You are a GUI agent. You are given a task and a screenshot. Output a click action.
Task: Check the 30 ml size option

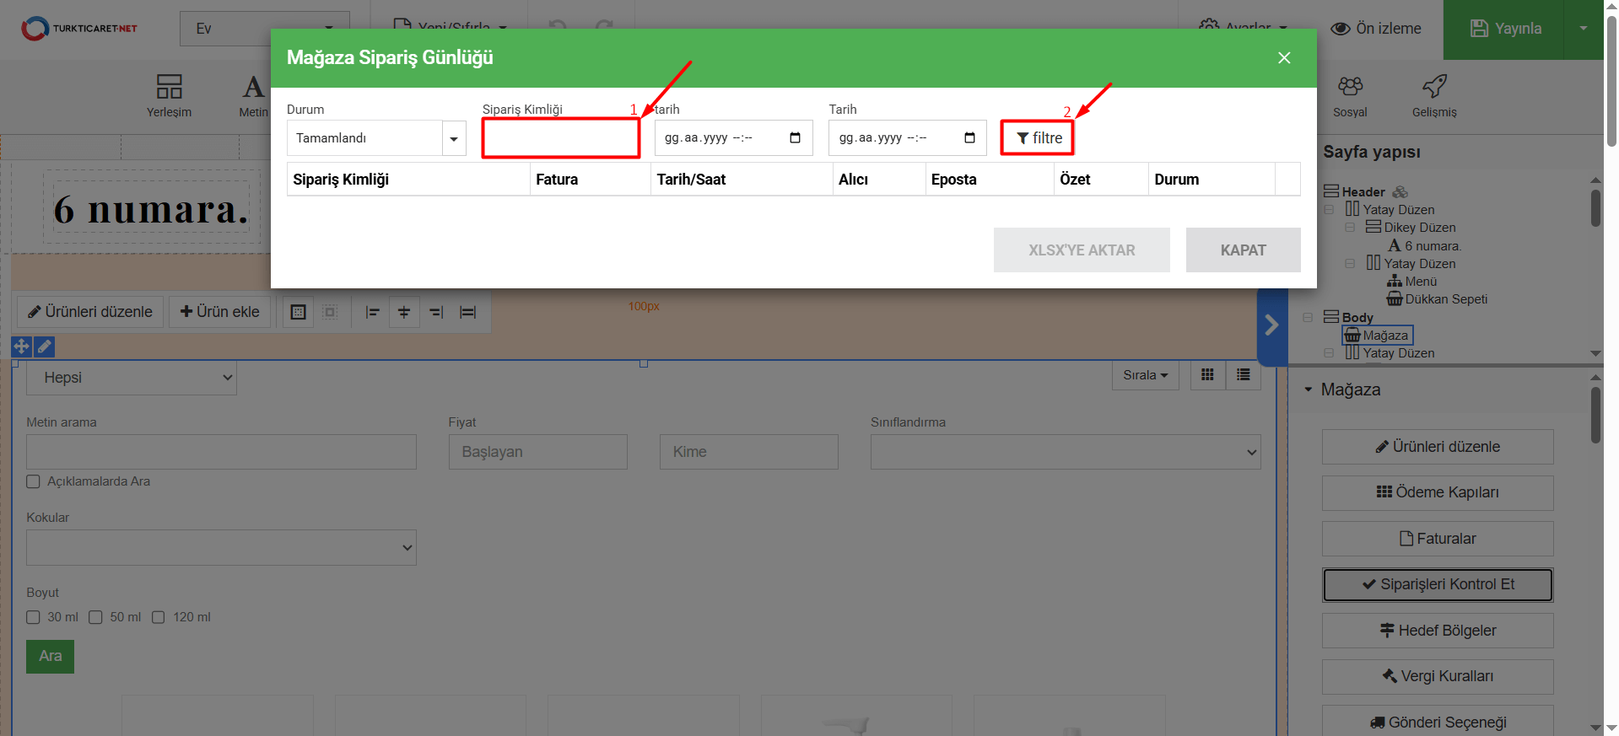click(x=34, y=617)
